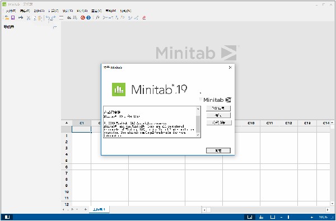Open the 编辑(E) Edit menu

[x=25, y=11]
